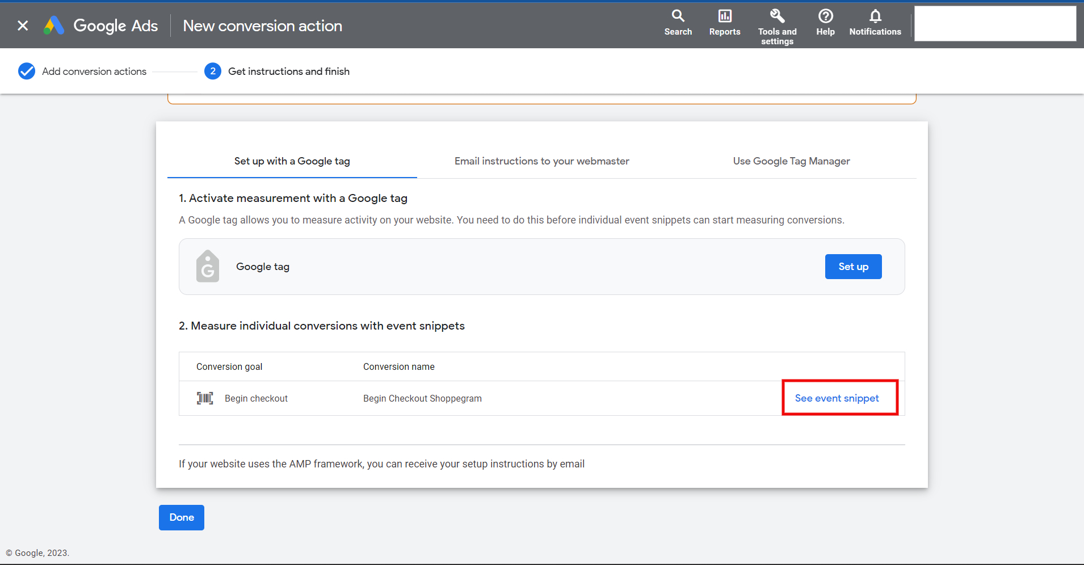This screenshot has width=1084, height=565.
Task: Switch to Email instructions to your webmaster tab
Action: [x=542, y=161]
